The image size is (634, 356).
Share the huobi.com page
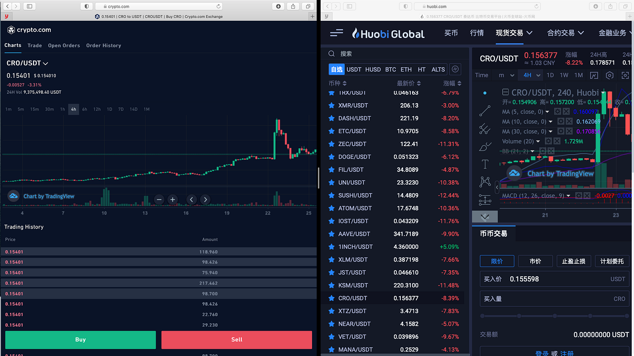coord(611,6)
